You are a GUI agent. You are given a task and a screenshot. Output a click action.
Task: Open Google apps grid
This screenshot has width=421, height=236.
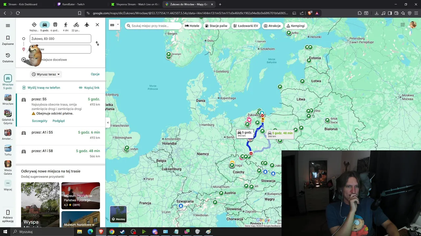pos(403,25)
